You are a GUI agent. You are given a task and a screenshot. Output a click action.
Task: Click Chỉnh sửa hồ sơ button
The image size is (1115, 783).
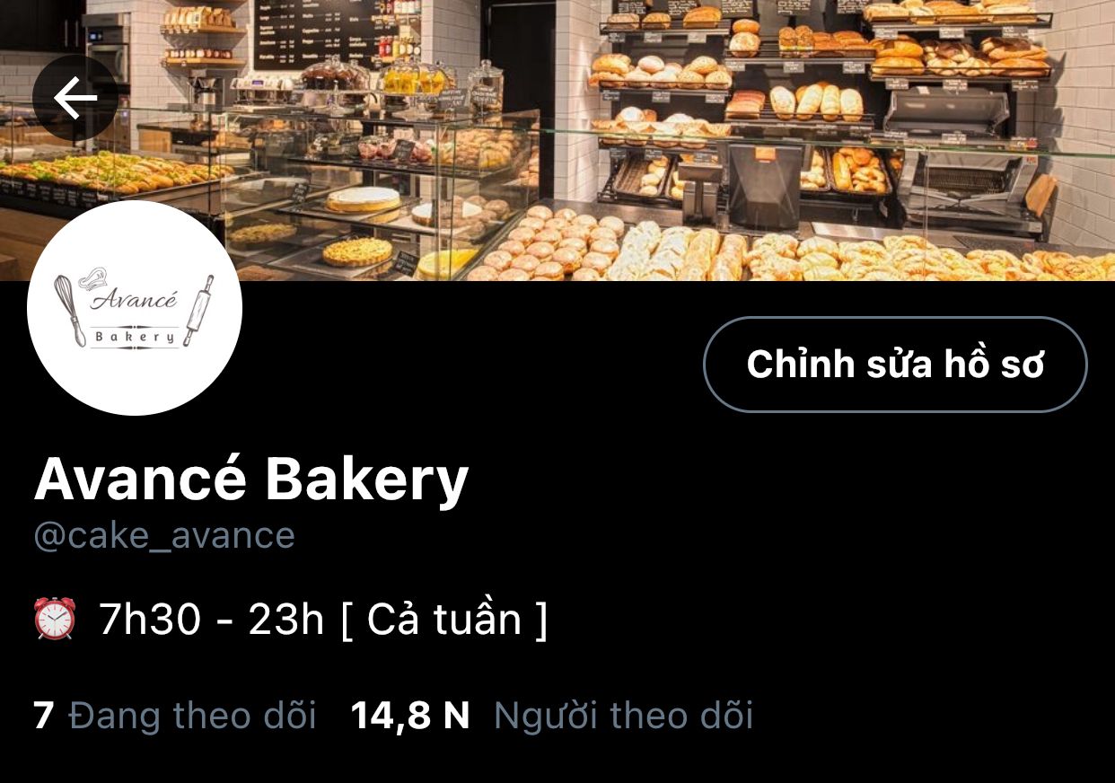(895, 365)
